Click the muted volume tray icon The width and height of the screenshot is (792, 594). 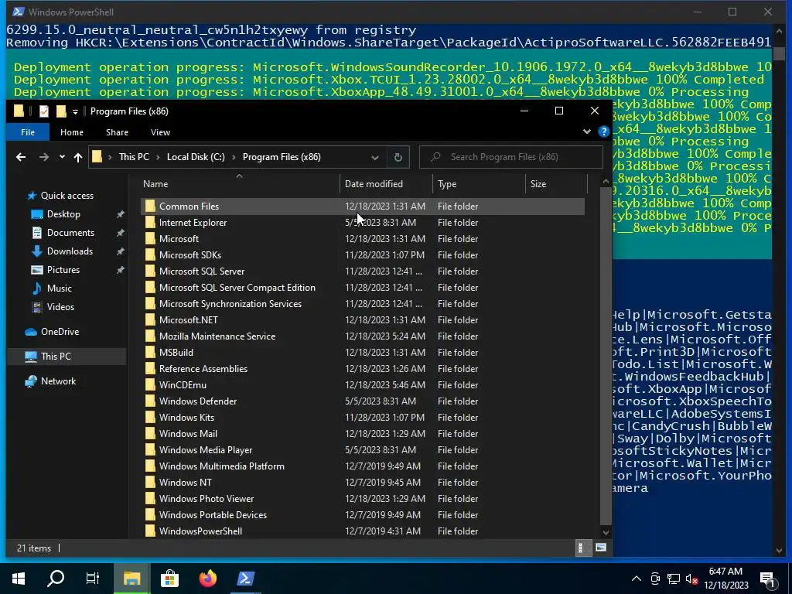point(691,579)
